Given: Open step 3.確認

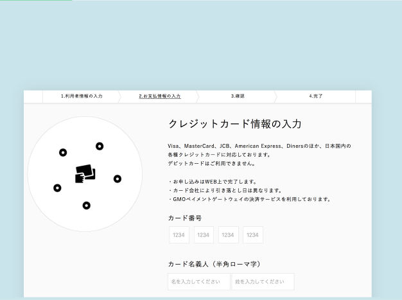Looking at the screenshot, I should (238, 96).
